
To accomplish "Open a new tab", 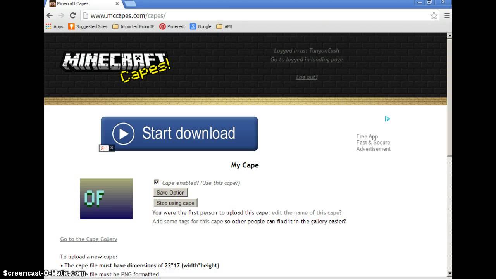I will pyautogui.click(x=130, y=3).
